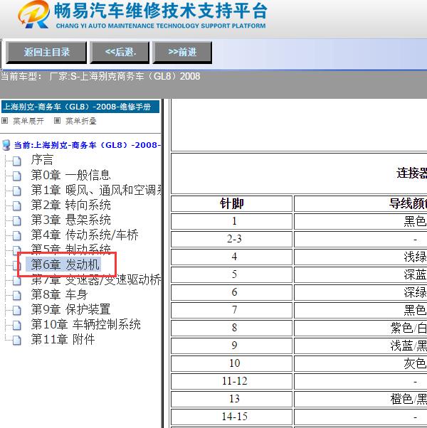The image size is (427, 428).
Task: Go back with the <<后退 button
Action: pyautogui.click(x=120, y=53)
